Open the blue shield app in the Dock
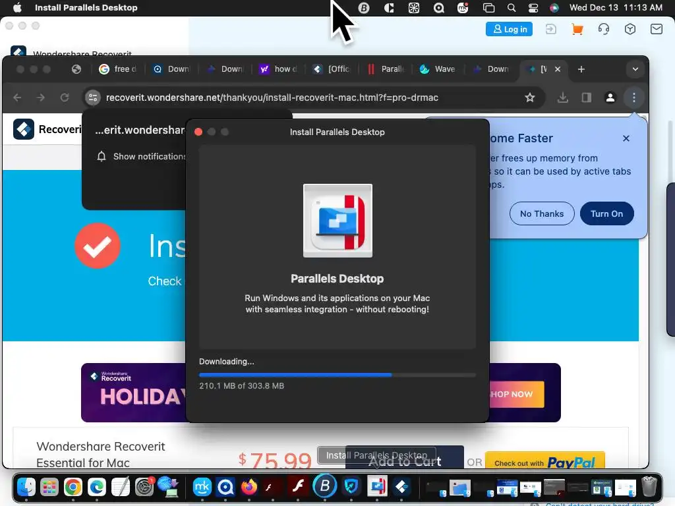Viewport: 675px width, 506px height. [x=351, y=487]
